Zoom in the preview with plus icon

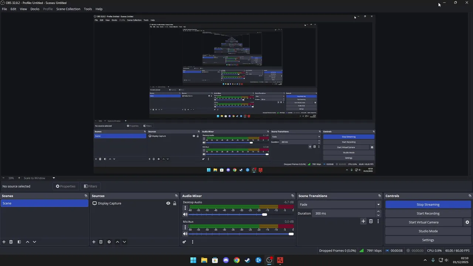click(x=19, y=178)
